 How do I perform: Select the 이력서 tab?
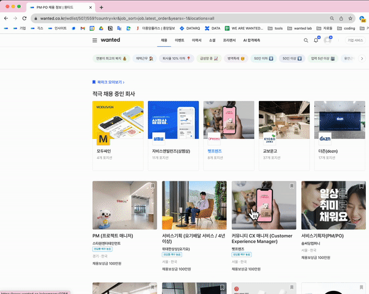pyautogui.click(x=197, y=41)
